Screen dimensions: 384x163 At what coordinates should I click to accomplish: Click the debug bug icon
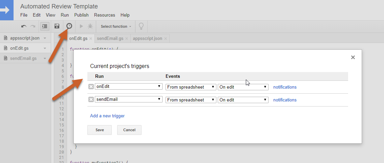pos(90,26)
